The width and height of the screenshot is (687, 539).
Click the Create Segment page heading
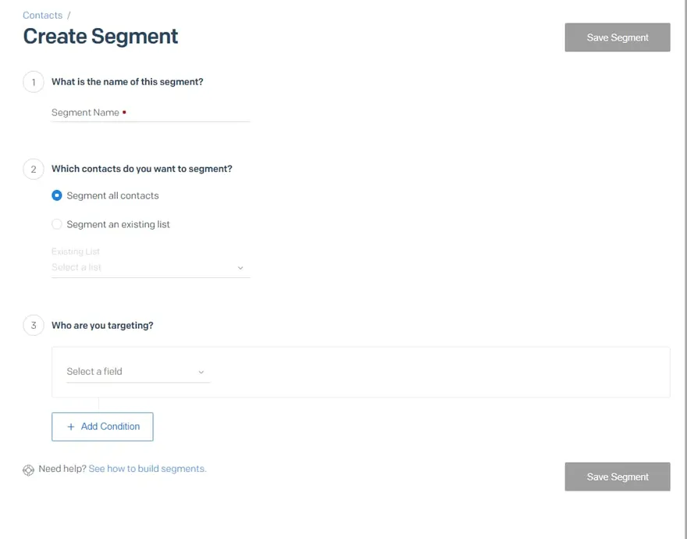(x=100, y=36)
